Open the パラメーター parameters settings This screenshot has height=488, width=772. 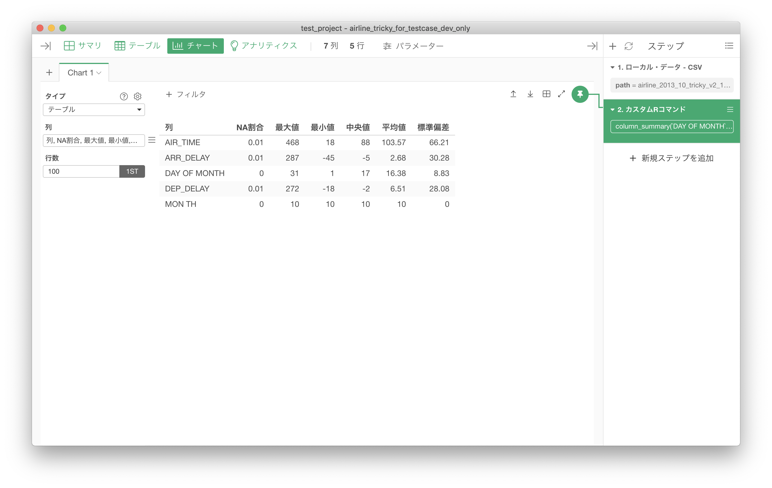(413, 46)
